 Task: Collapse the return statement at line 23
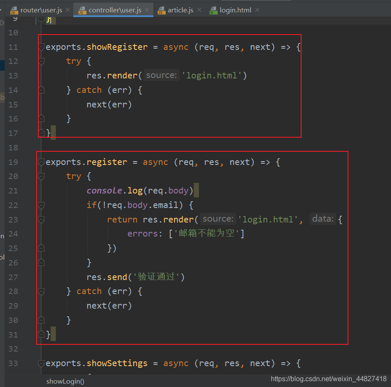tap(41, 219)
